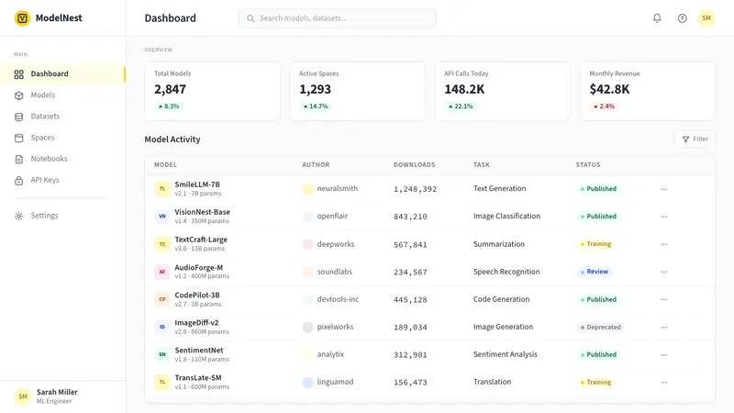The width and height of the screenshot is (734, 413).
Task: Click the ModelNest logo icon
Action: pos(22,18)
